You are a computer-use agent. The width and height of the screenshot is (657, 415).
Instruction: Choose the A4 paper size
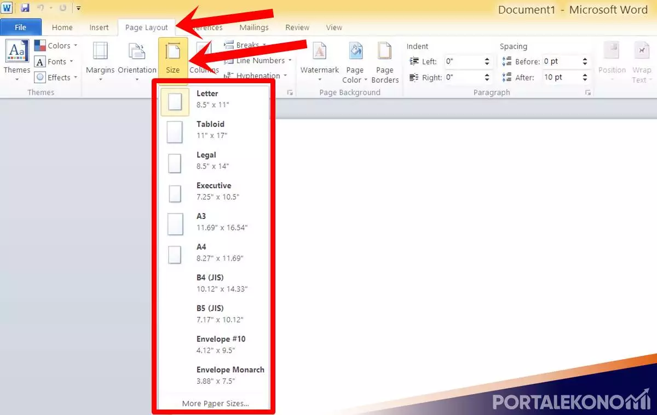tap(214, 255)
